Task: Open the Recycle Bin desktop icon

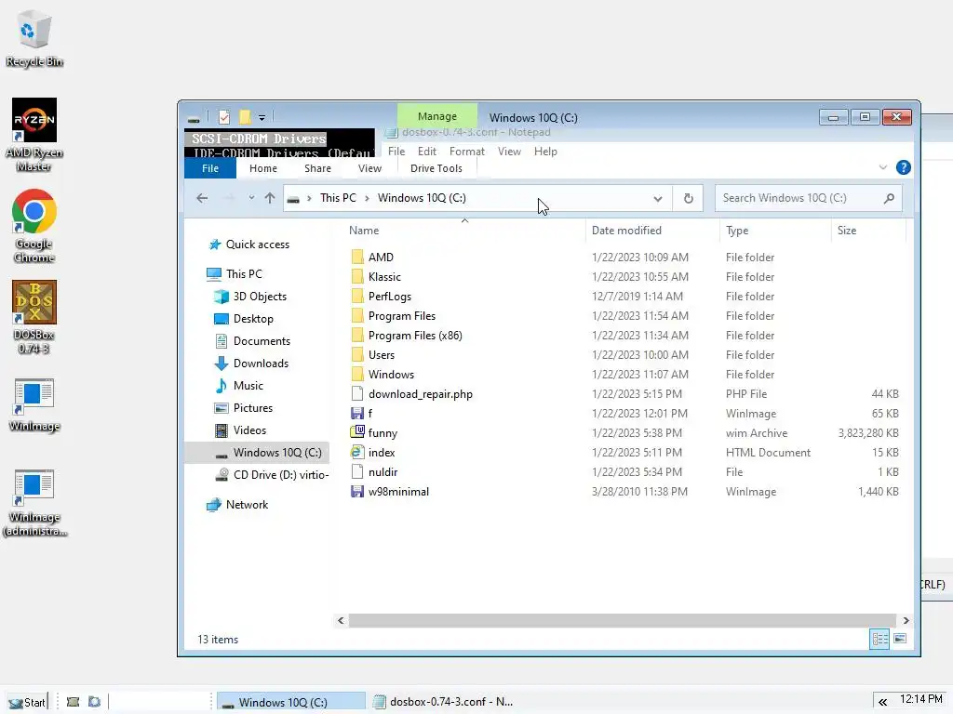Action: click(x=34, y=39)
